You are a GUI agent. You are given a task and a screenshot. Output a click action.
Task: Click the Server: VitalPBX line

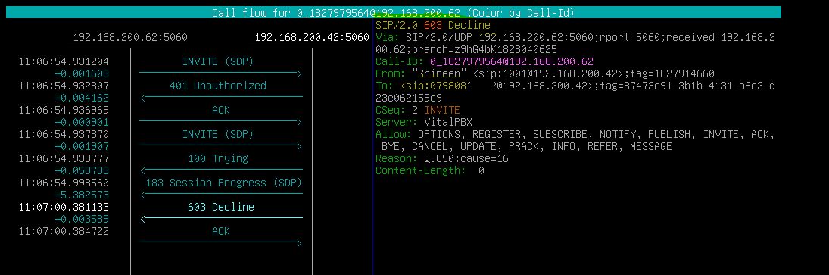tap(423, 122)
